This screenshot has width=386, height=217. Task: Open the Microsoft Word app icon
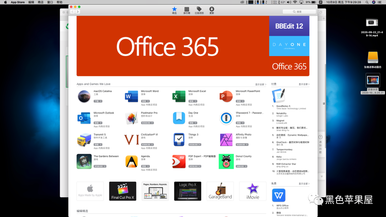pos(132,96)
